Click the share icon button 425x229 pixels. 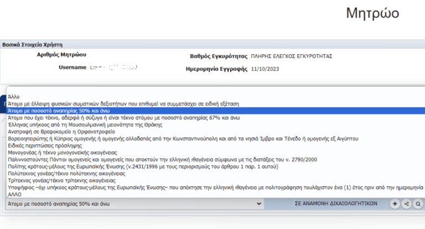pos(406,204)
